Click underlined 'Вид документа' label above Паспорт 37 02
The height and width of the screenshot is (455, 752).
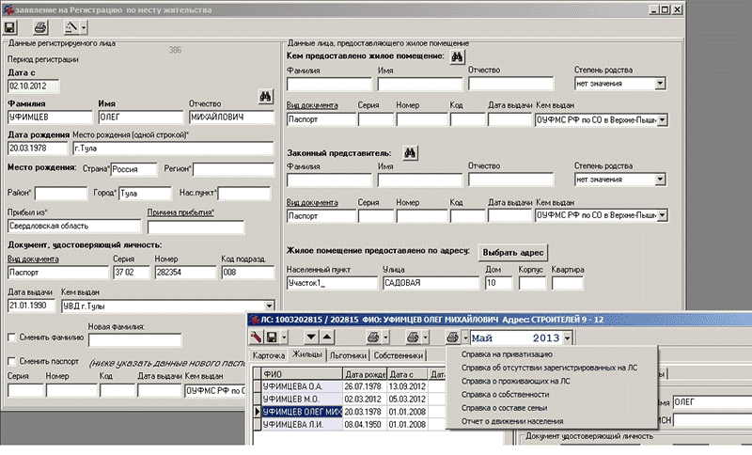coord(33,259)
